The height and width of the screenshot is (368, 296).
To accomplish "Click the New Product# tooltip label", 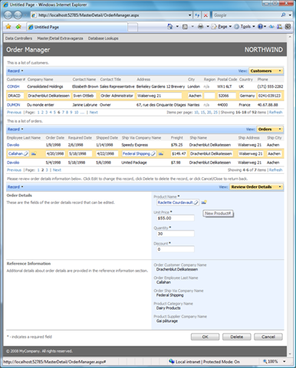I will [218, 213].
